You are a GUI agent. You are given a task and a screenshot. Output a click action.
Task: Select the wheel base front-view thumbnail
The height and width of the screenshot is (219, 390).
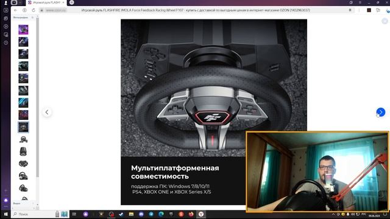click(23, 151)
